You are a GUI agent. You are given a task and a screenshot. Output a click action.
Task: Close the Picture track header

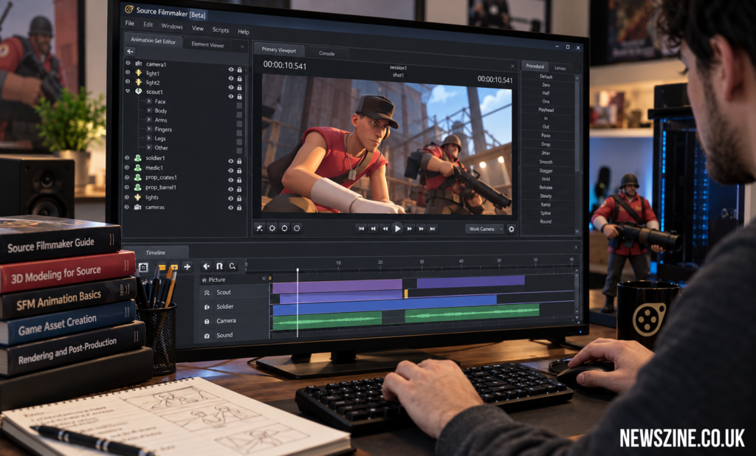[264, 279]
